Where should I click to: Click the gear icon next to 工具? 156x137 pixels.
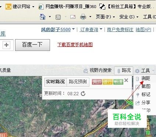[137, 71]
